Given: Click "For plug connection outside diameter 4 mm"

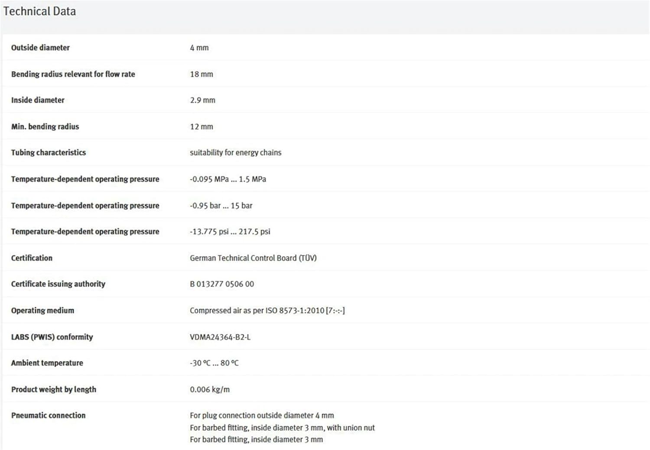Looking at the screenshot, I should pyautogui.click(x=262, y=415).
